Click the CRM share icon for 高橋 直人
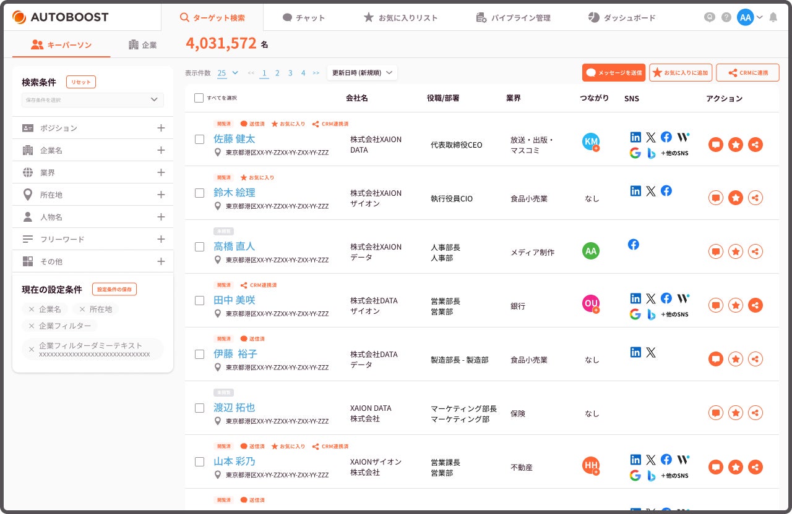 (755, 251)
